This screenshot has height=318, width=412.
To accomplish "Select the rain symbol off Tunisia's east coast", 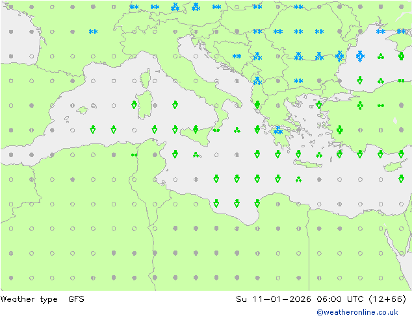I will point(175,154).
